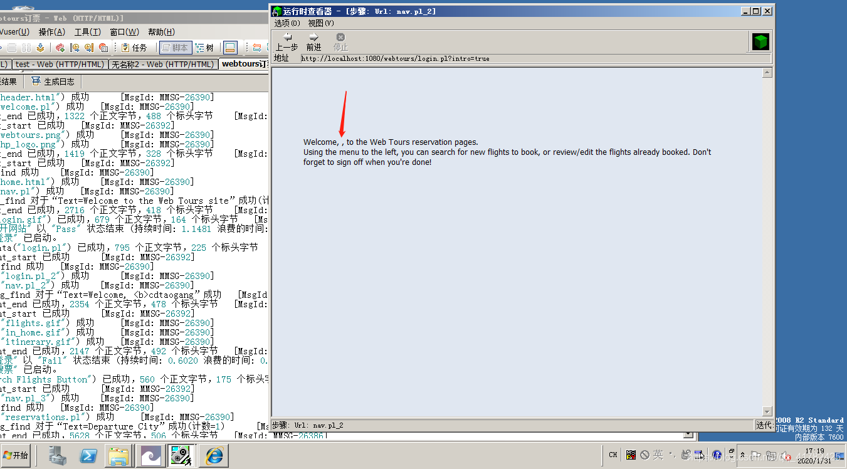Open the 视图(V) menu in runtime viewer

coord(321,23)
